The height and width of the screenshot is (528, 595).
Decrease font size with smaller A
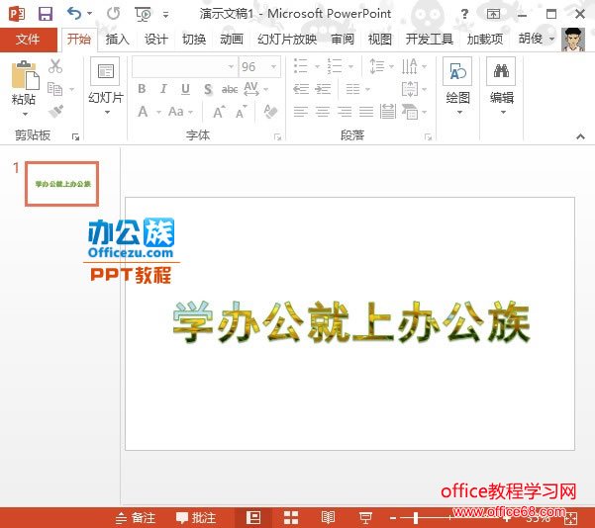tap(241, 112)
